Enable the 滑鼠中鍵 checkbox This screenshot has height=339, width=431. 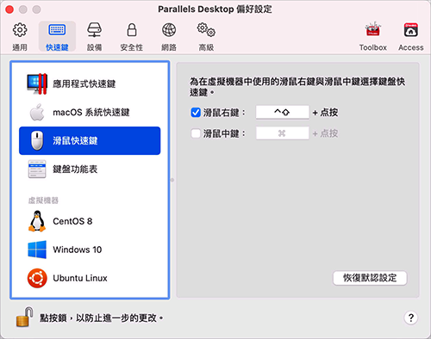coord(196,133)
